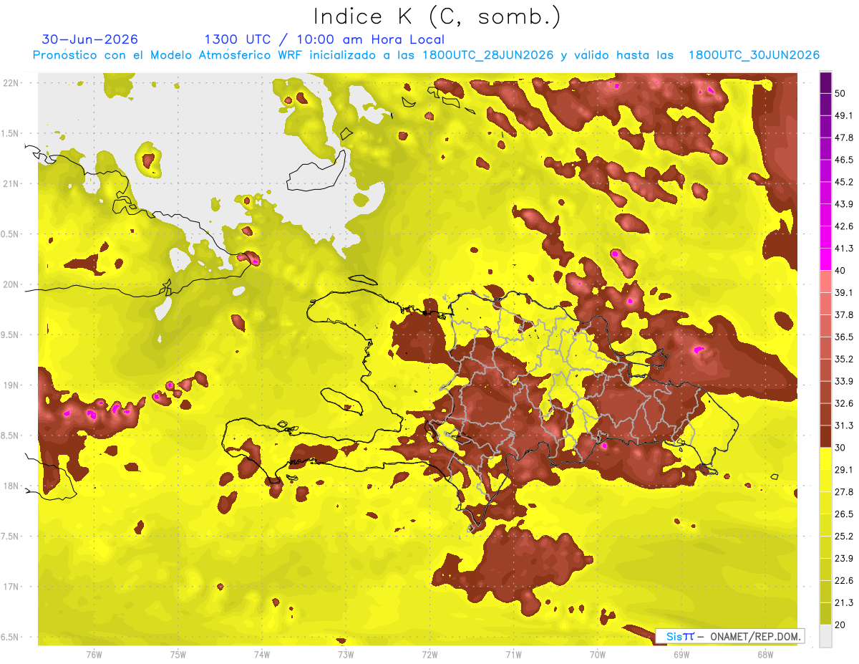Viewport: 859px width, 664px height.
Task: Pick the dark brown swatch between 30 and 31.3
Action: click(825, 436)
